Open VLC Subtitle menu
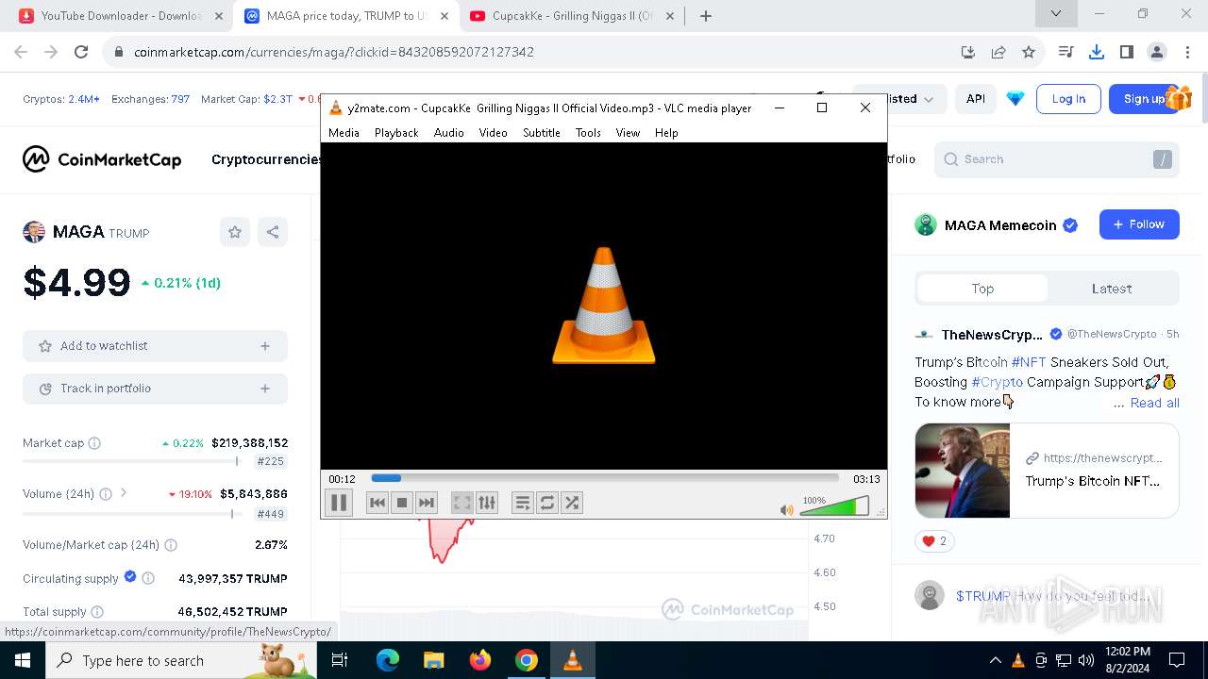Screen dimensions: 1208x679 point(542,133)
